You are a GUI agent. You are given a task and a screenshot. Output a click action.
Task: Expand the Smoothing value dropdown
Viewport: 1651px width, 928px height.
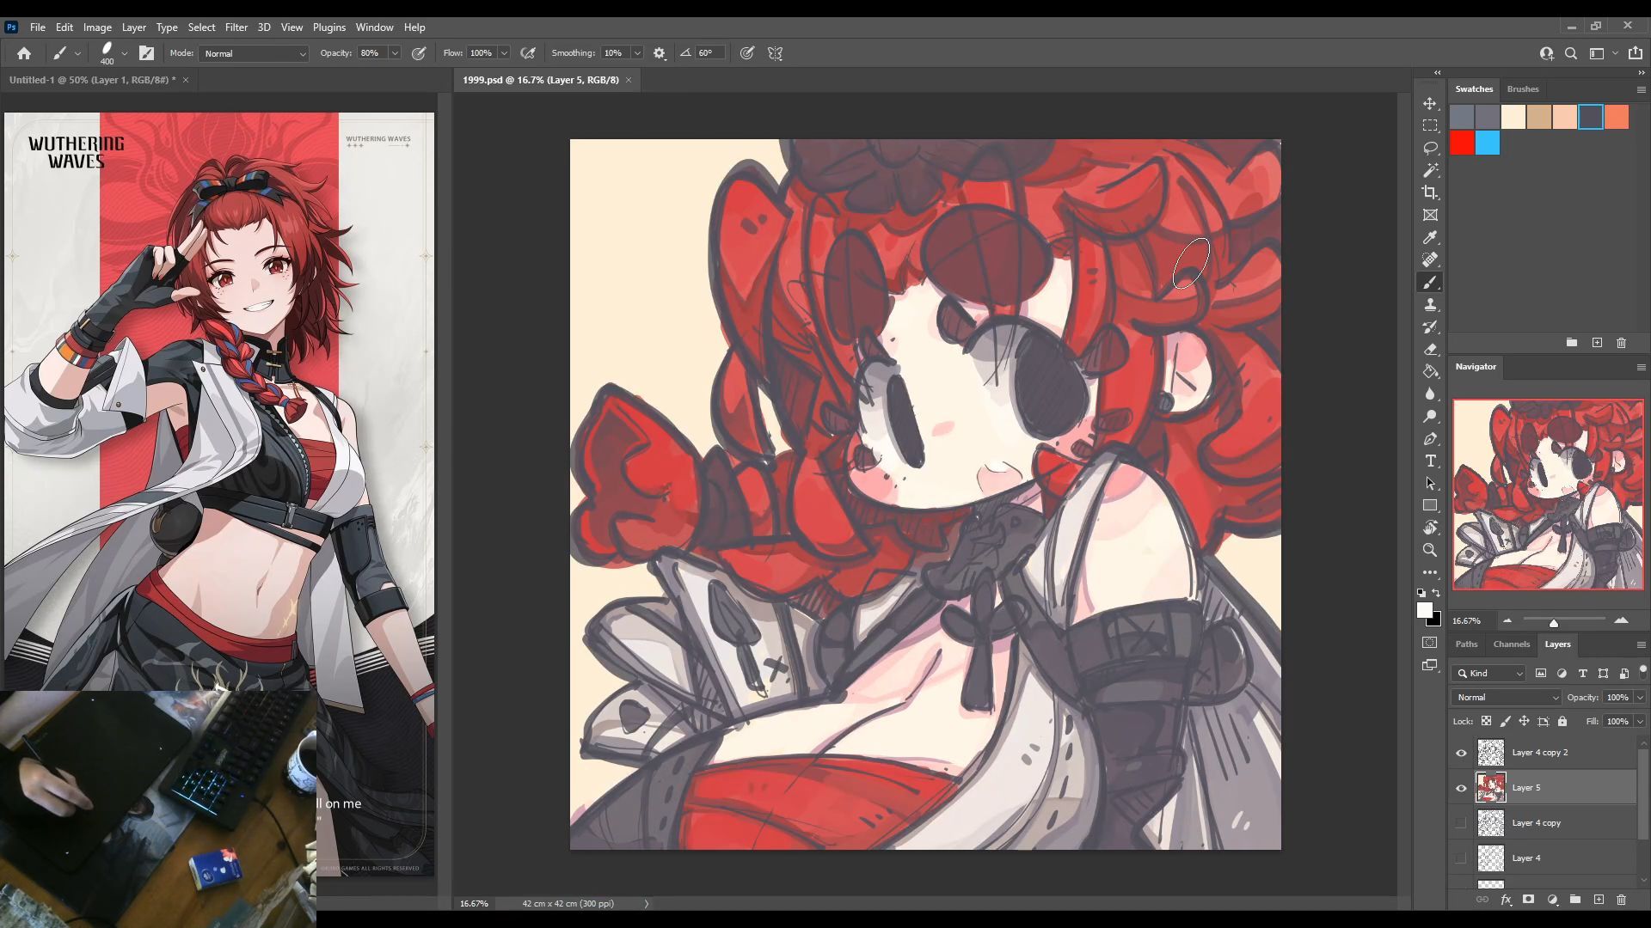pyautogui.click(x=637, y=53)
